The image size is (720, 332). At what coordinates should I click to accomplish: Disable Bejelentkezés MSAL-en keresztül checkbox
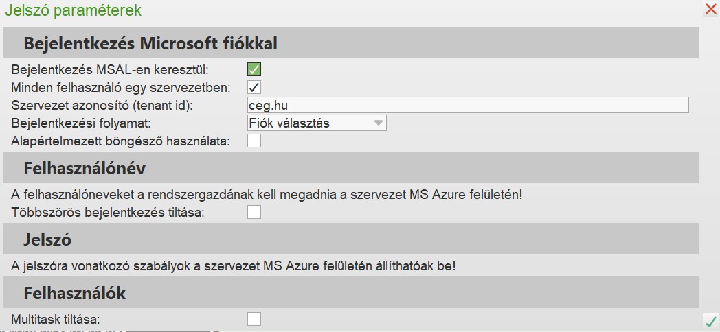click(254, 69)
